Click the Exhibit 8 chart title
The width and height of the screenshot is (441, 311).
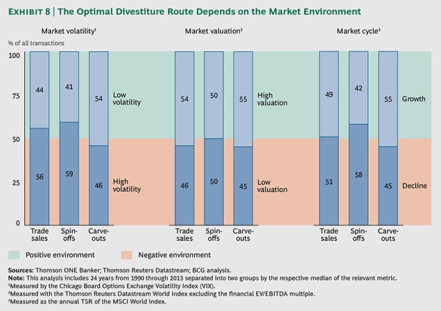184,11
